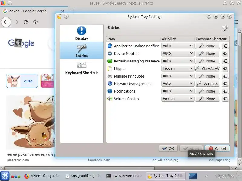Screen dimensions: 242x181
Task: Click the Google logo in Firefox
Action: 21,43
